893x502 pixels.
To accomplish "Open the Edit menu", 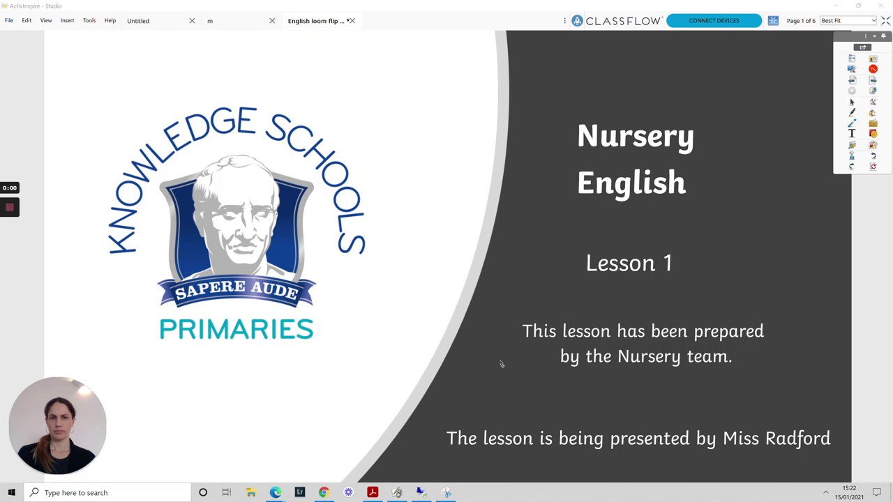I will coord(27,21).
